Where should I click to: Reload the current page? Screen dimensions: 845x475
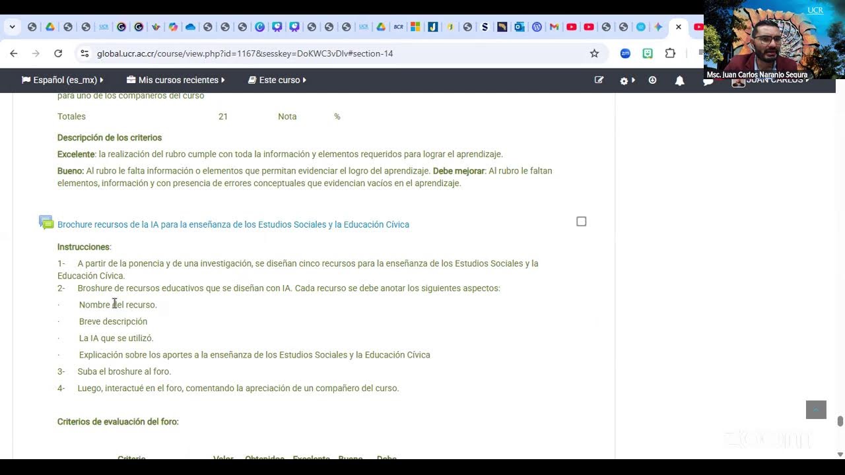pyautogui.click(x=58, y=53)
